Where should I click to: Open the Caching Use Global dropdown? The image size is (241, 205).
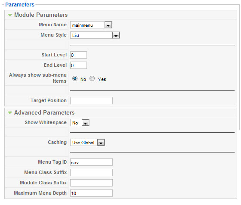pos(87,143)
